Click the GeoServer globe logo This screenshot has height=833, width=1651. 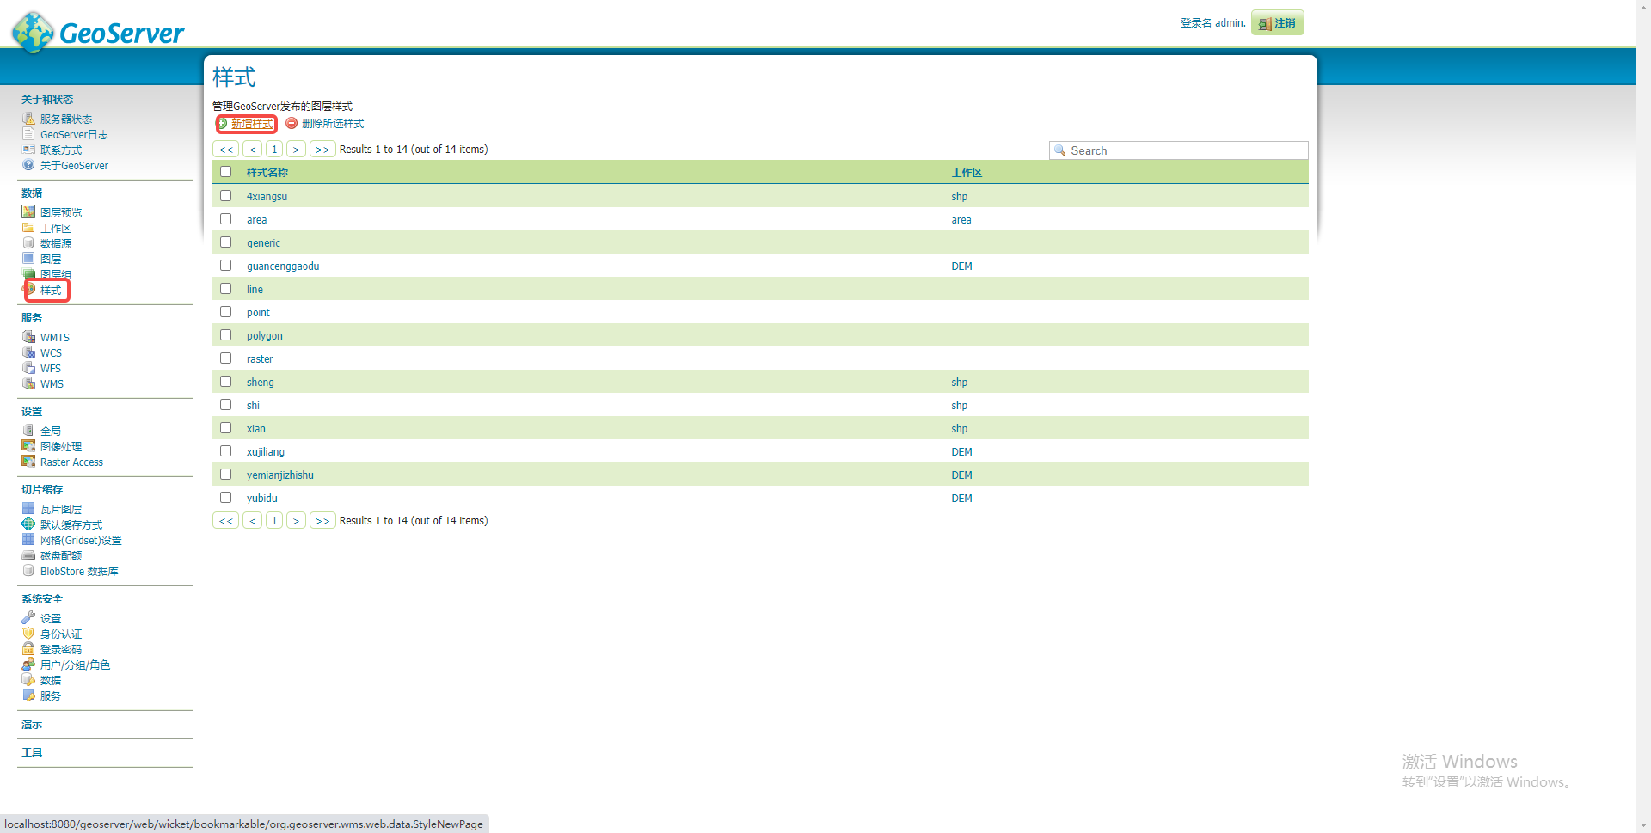(x=34, y=32)
